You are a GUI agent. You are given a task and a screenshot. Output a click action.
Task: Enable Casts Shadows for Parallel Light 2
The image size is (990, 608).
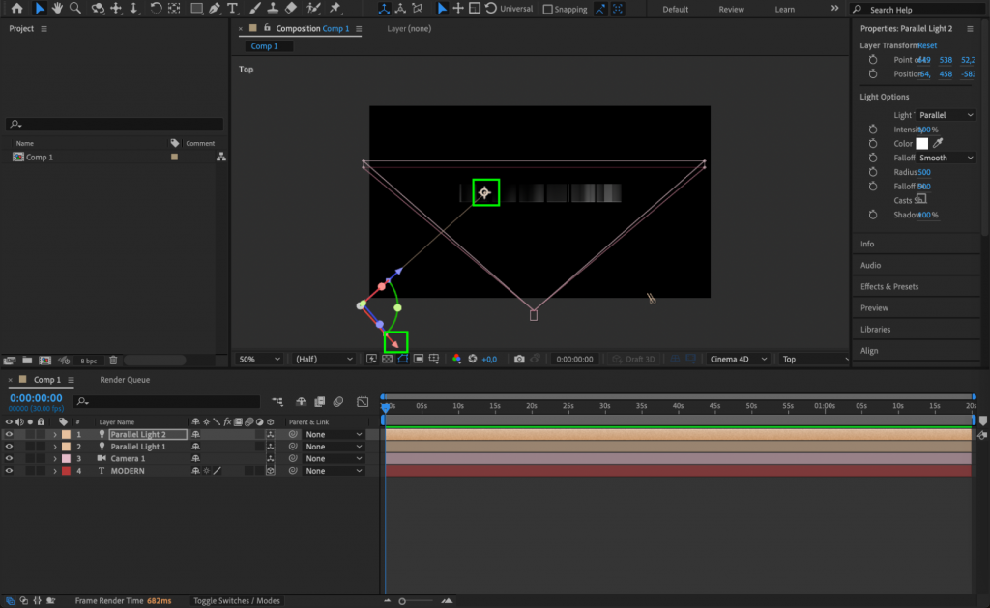click(x=922, y=200)
